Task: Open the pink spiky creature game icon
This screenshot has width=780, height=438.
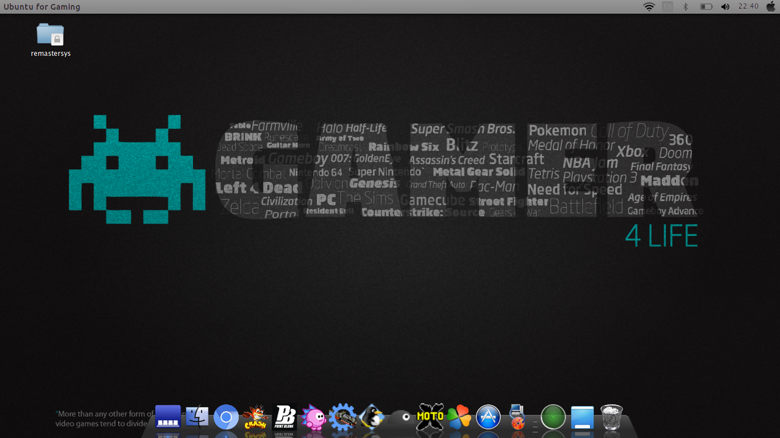Action: coord(314,418)
